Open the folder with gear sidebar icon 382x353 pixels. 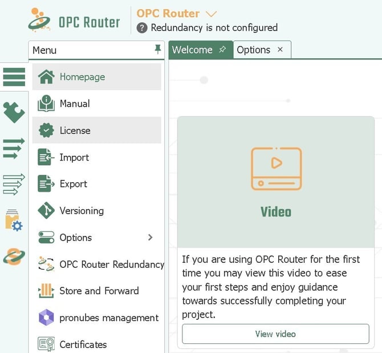(x=14, y=220)
